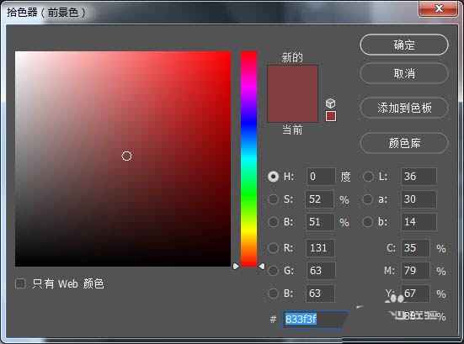Confirm with the 确定 button

point(404,45)
